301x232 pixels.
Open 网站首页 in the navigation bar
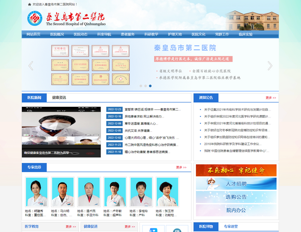(33, 34)
